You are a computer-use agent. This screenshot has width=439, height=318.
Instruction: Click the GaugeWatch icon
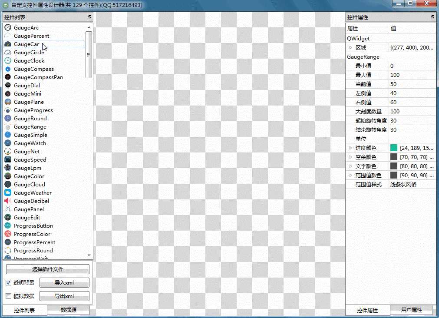point(8,143)
